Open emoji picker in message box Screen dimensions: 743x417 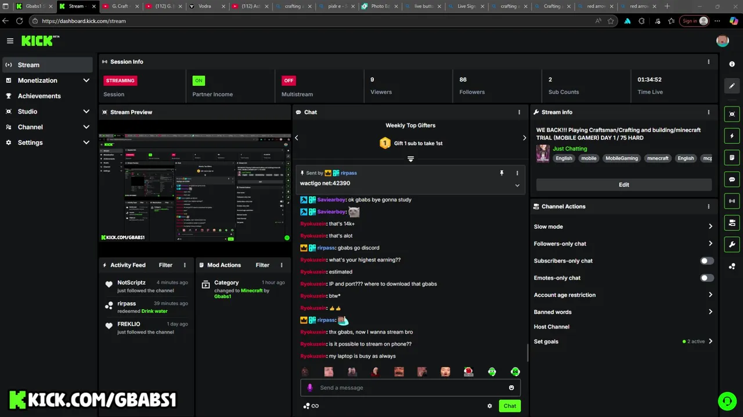(511, 387)
